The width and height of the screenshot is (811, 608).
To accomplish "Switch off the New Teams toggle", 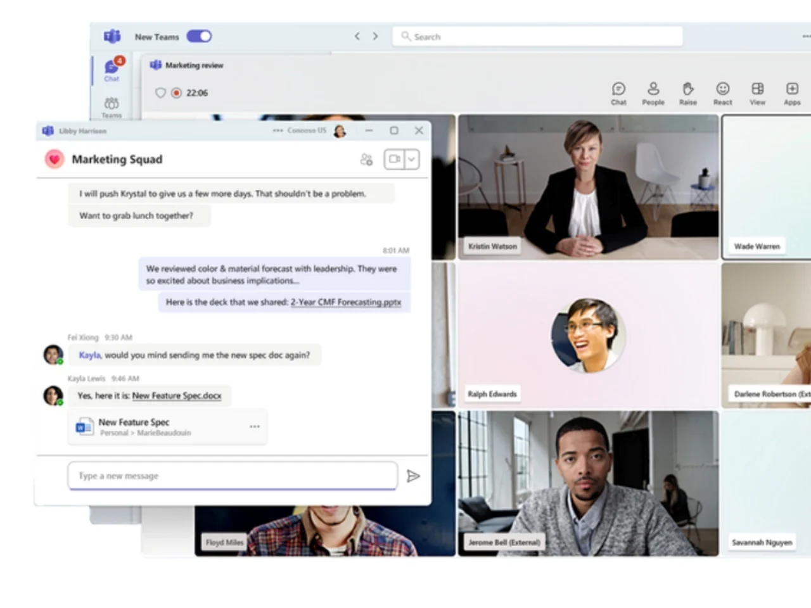I will (199, 36).
